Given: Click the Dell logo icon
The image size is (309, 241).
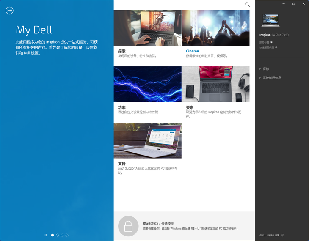Looking at the screenshot, I should pyautogui.click(x=9, y=11).
